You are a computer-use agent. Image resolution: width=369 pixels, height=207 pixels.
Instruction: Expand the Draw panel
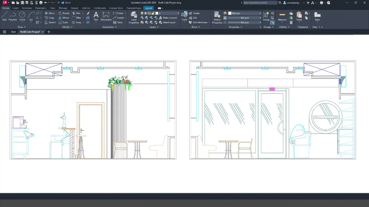click(22, 27)
